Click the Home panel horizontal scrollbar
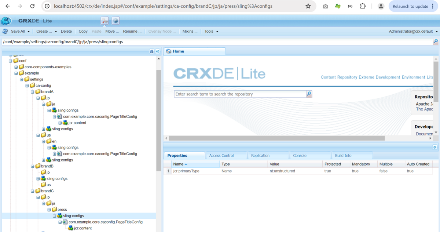Viewport: 440px width, 232px height. [x=277, y=138]
